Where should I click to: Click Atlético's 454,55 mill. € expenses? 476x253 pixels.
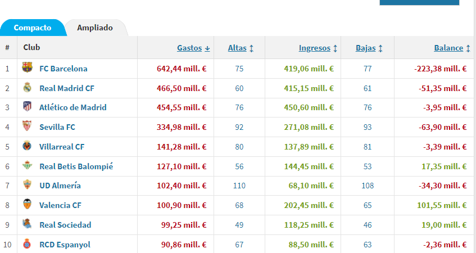click(x=182, y=107)
